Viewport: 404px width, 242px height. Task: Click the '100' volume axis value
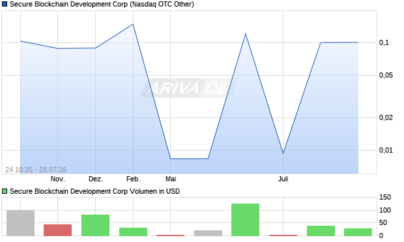coord(385,210)
